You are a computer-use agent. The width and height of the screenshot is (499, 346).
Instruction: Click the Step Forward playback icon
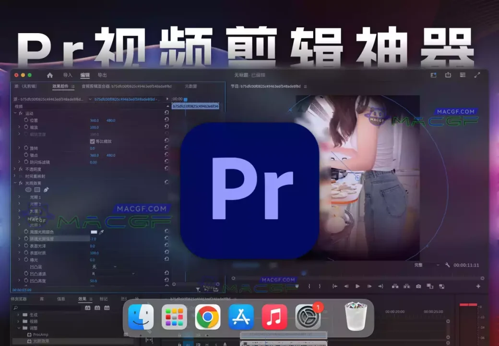point(369,286)
